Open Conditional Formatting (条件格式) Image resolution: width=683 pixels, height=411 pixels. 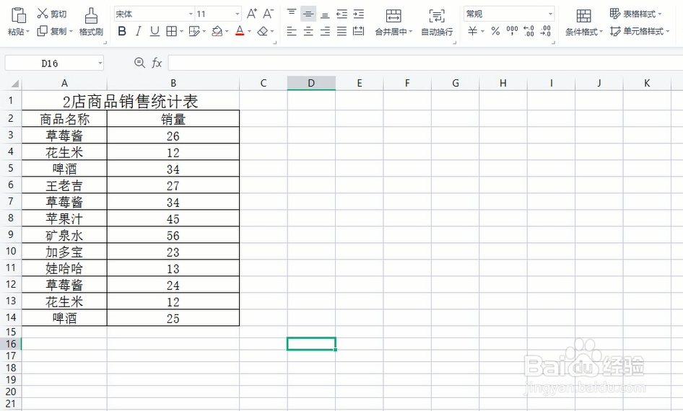point(584,22)
